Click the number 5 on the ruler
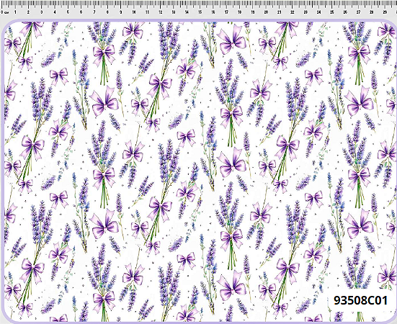 click(x=68, y=12)
